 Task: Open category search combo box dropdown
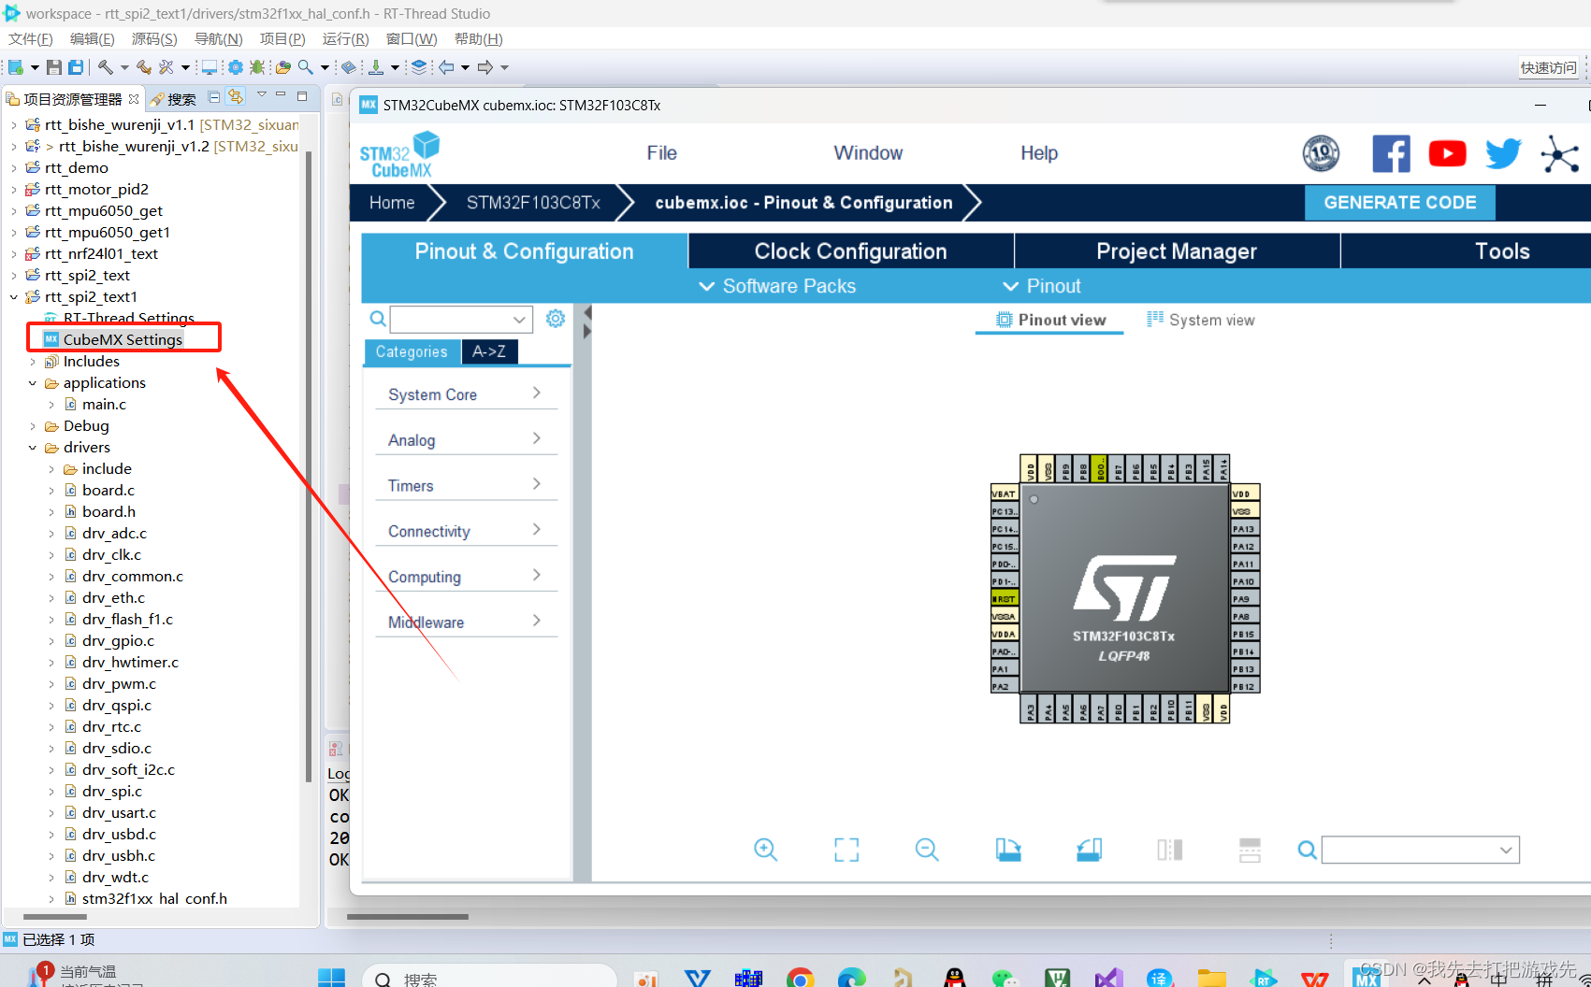click(x=519, y=320)
